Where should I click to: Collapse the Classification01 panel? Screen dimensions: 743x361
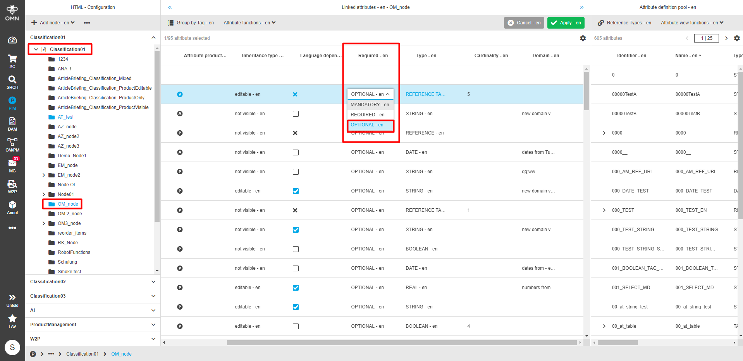click(x=153, y=37)
